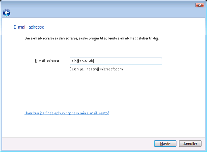Place cursor in the typed din@email.dk text
Image resolution: width=207 pixels, height=152 pixels.
(82, 61)
